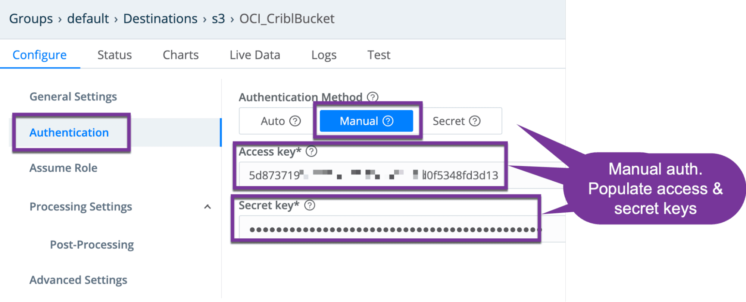The height and width of the screenshot is (302, 746).
Task: Click help icon beside Access key label
Action: 311,152
